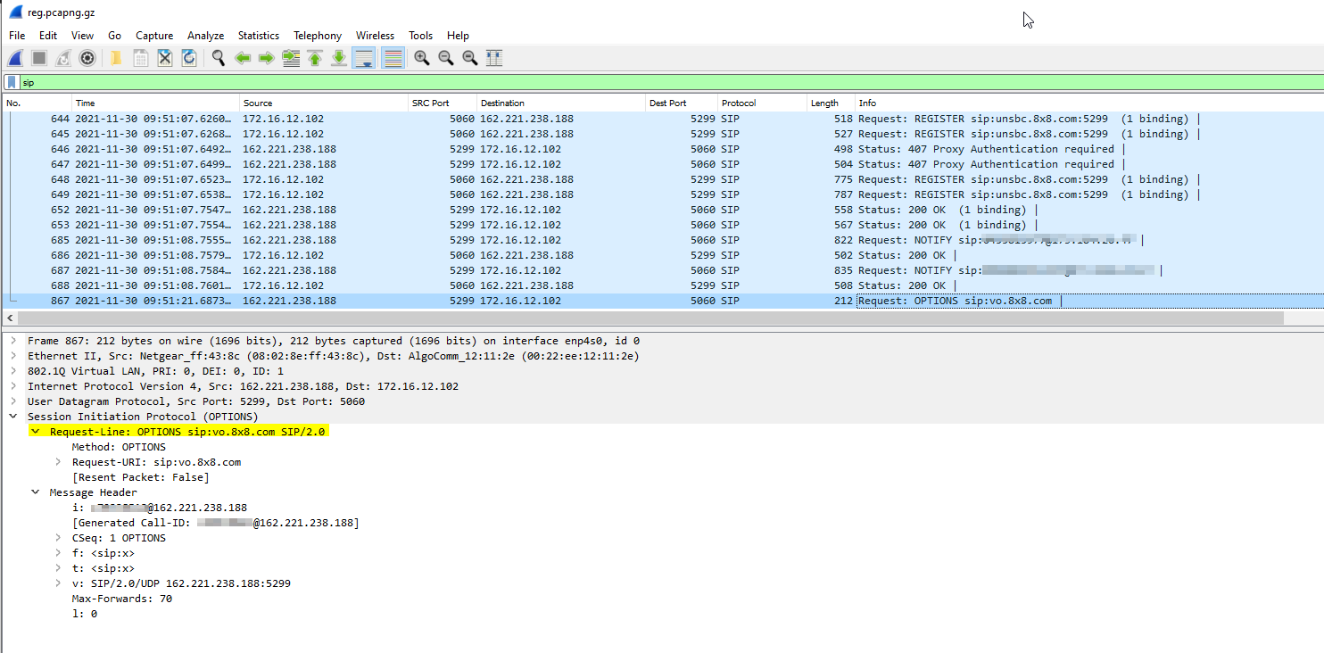Click the sip display filter field
The image size is (1324, 653).
[625, 82]
